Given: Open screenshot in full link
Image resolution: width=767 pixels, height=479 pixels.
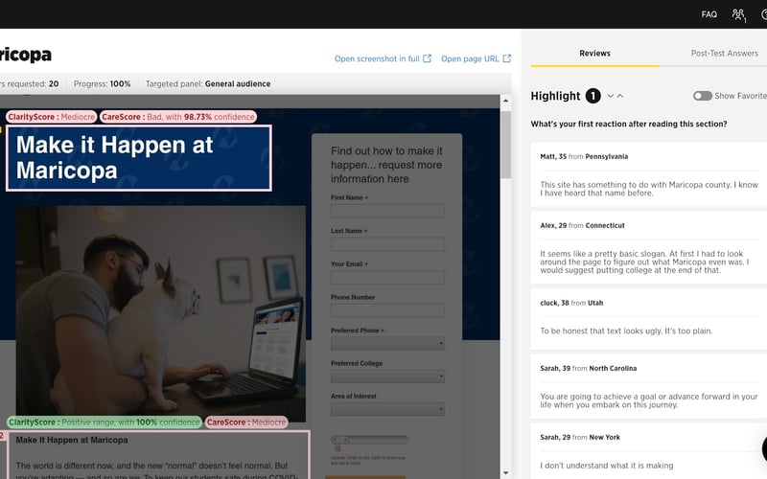Looking at the screenshot, I should (x=377, y=58).
